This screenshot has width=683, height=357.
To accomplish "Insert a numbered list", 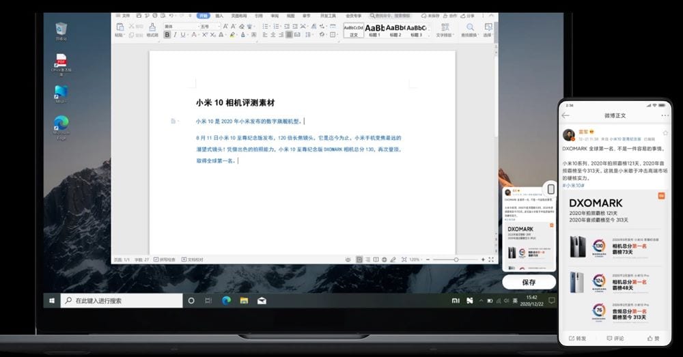I will point(276,27).
